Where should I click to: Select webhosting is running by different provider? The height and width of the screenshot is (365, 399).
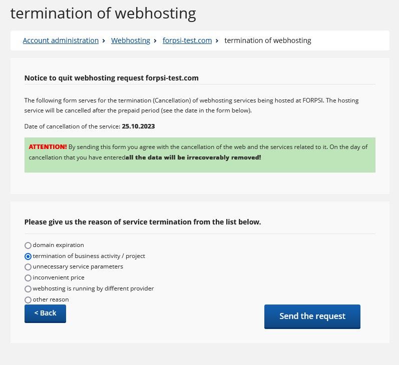(28, 288)
